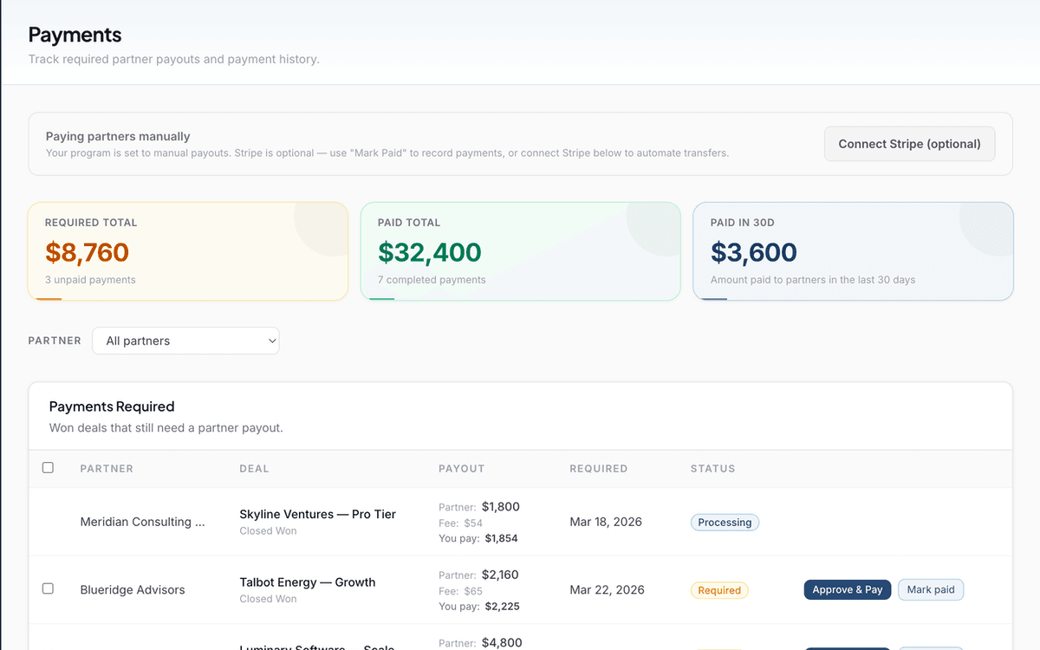
Task: Open the All partners dropdown
Action: 185,341
